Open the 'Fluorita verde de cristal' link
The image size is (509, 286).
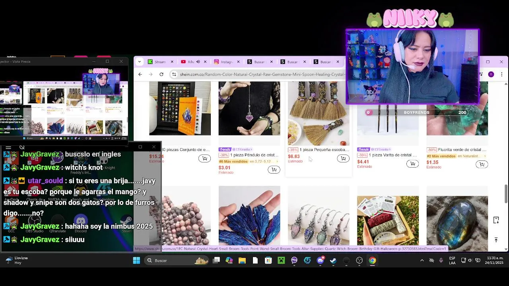pyautogui.click(x=462, y=150)
